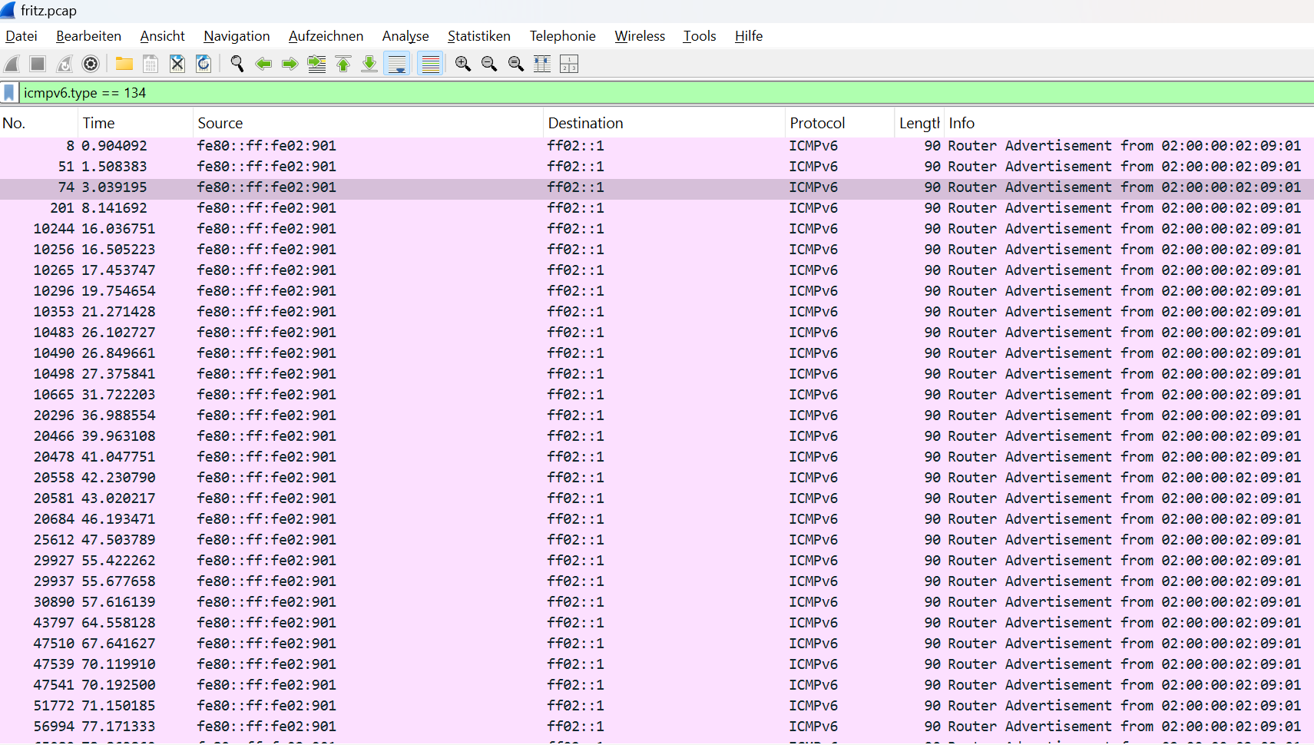Viewport: 1314px width, 745px height.
Task: Reload the capture file icon
Action: (x=204, y=64)
